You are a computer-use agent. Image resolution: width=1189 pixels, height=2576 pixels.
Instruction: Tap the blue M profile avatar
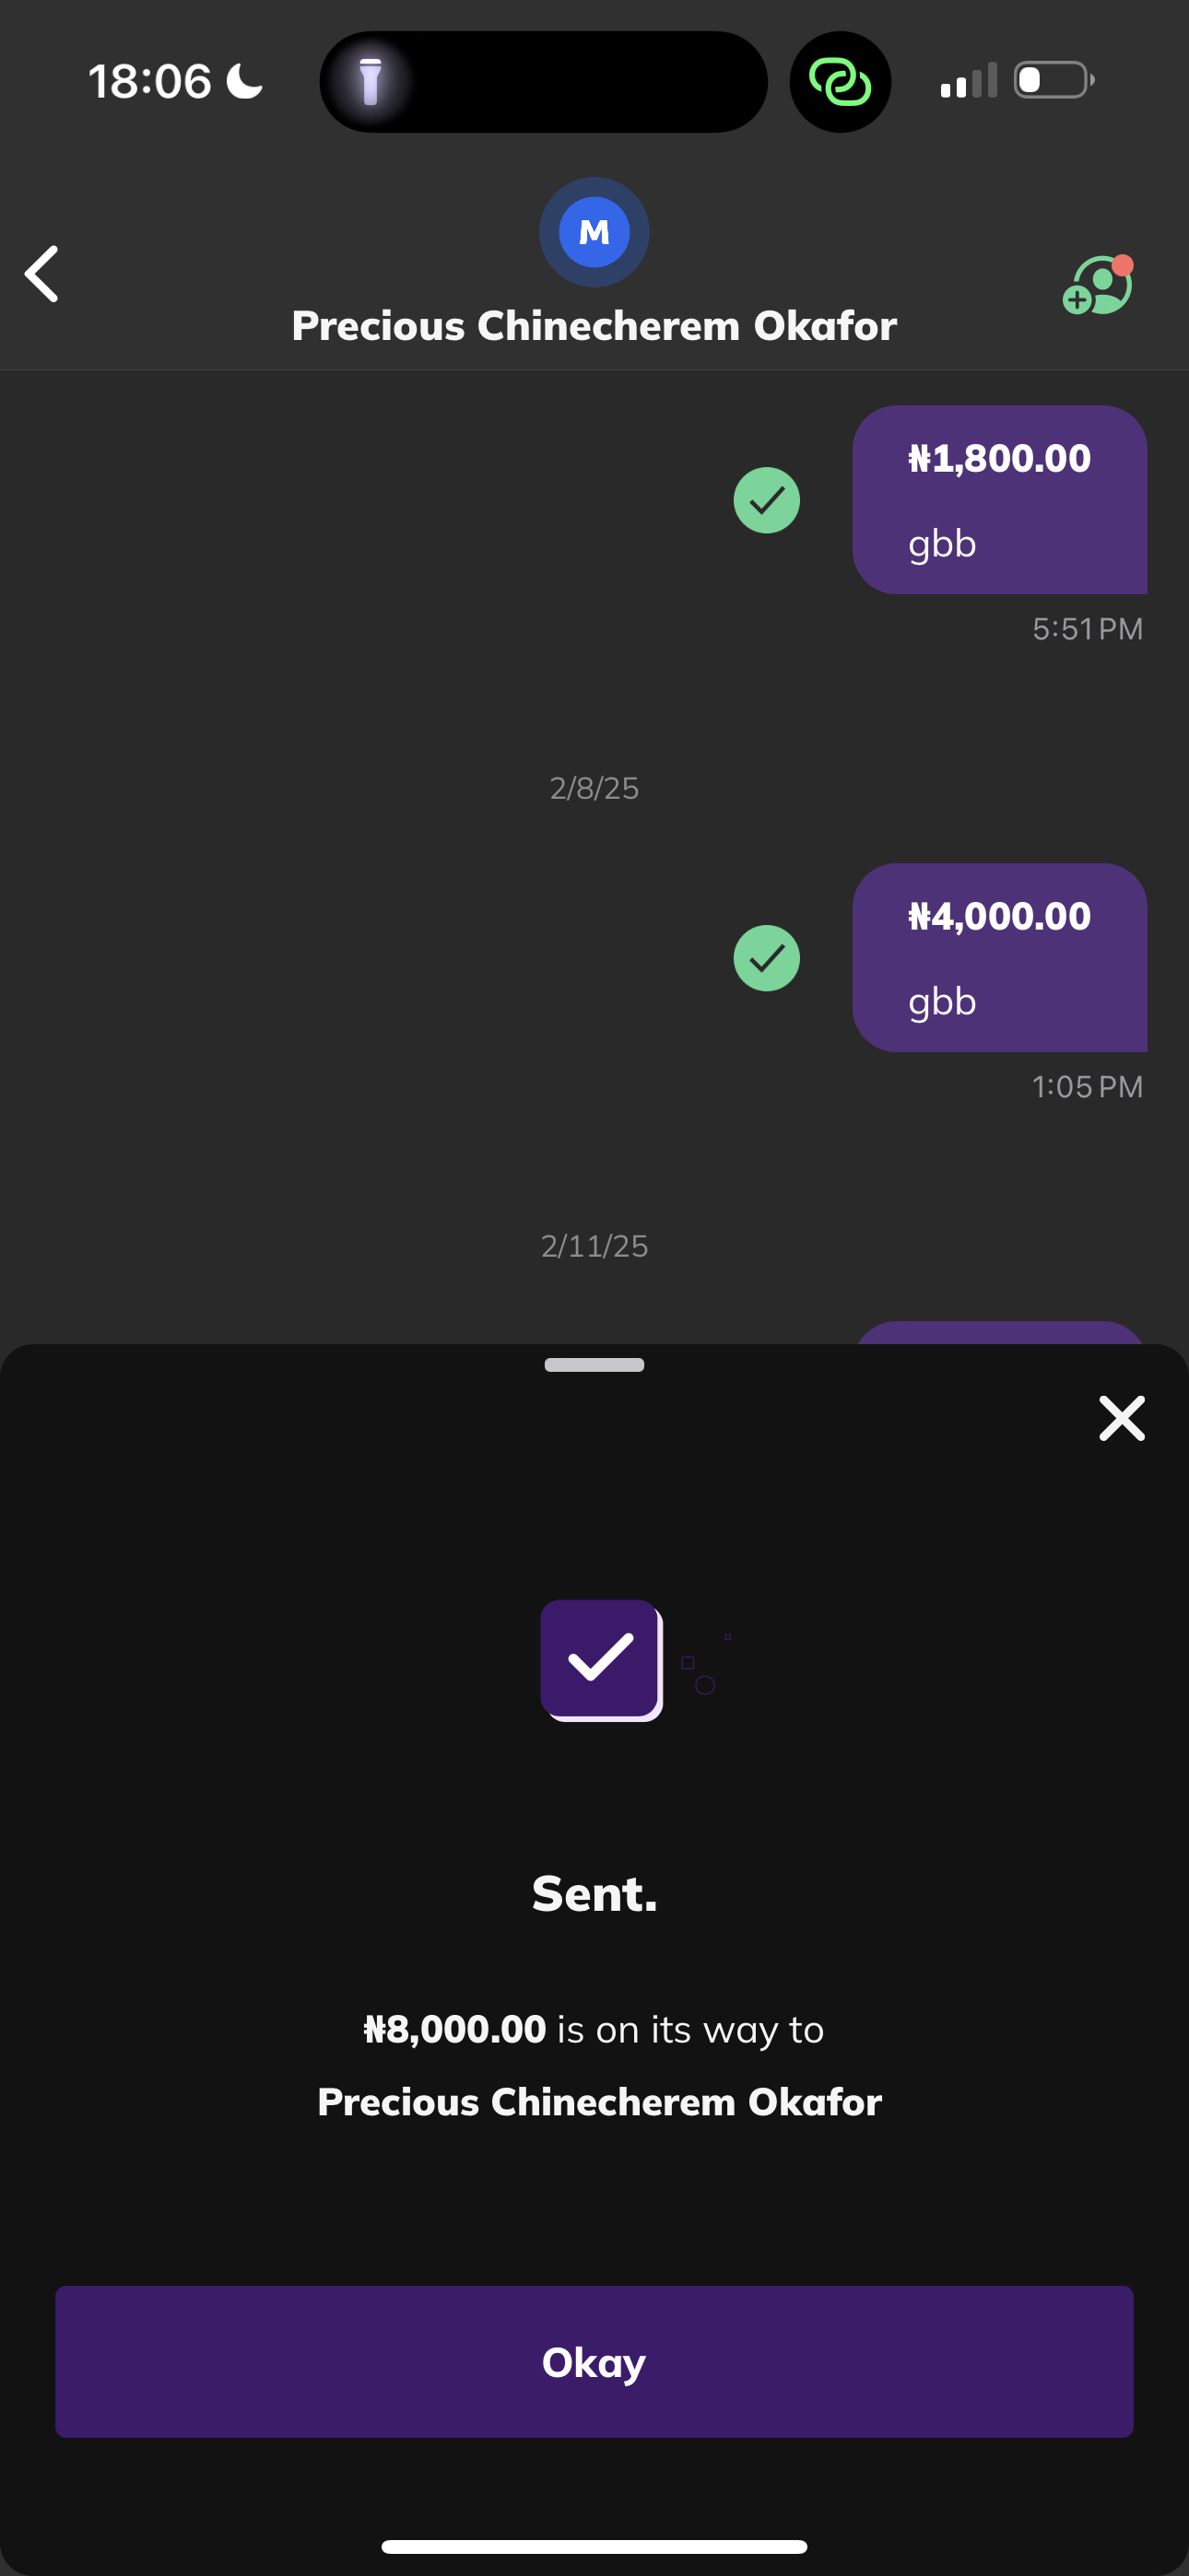point(594,232)
